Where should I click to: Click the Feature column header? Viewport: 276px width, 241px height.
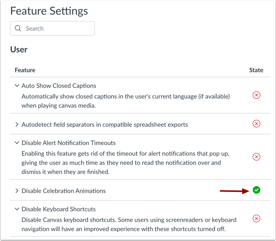click(x=25, y=70)
